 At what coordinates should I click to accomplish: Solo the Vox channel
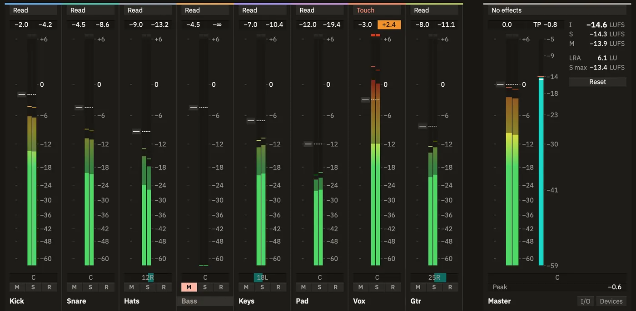pyautogui.click(x=377, y=287)
